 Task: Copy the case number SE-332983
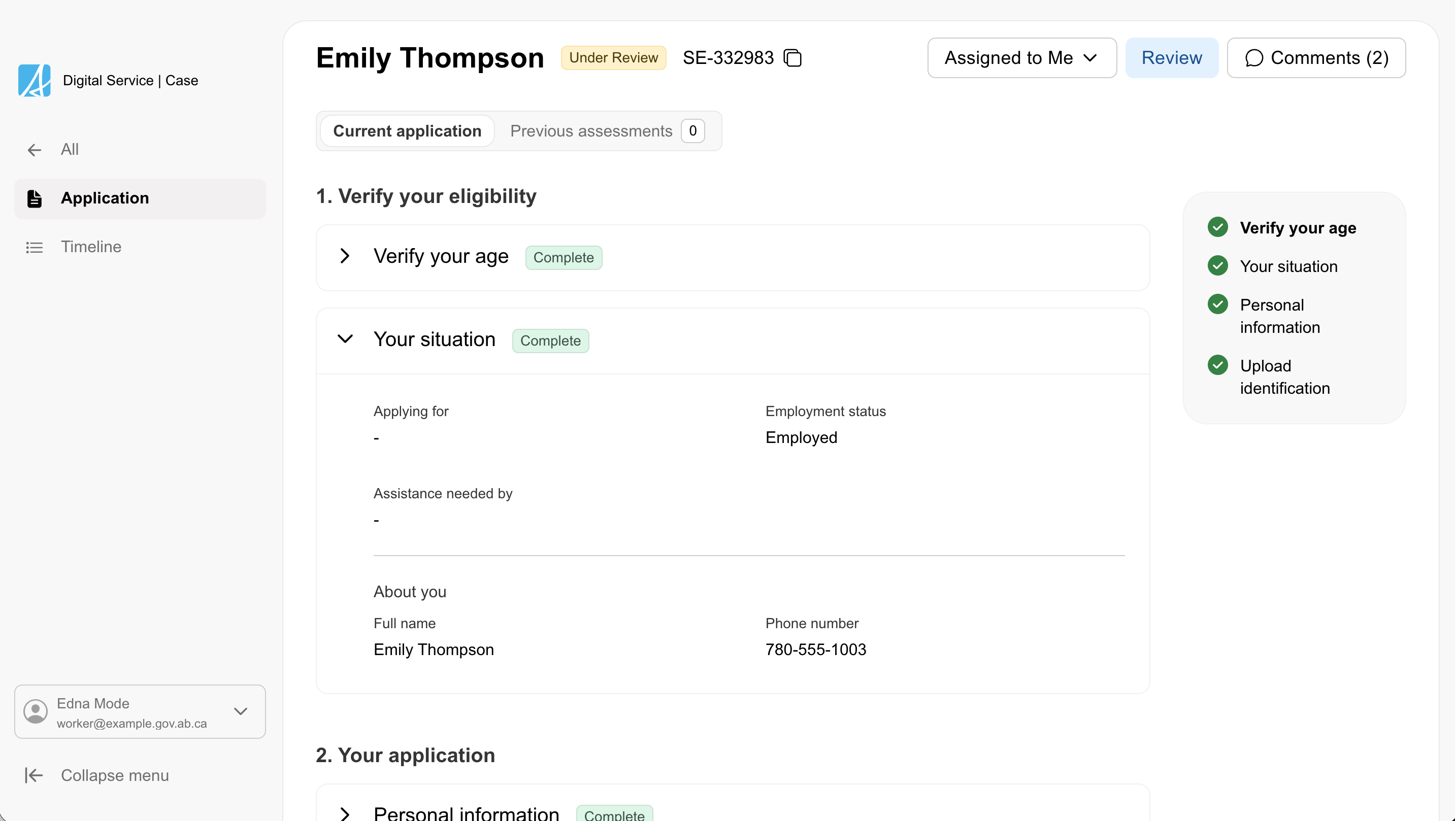pyautogui.click(x=792, y=58)
